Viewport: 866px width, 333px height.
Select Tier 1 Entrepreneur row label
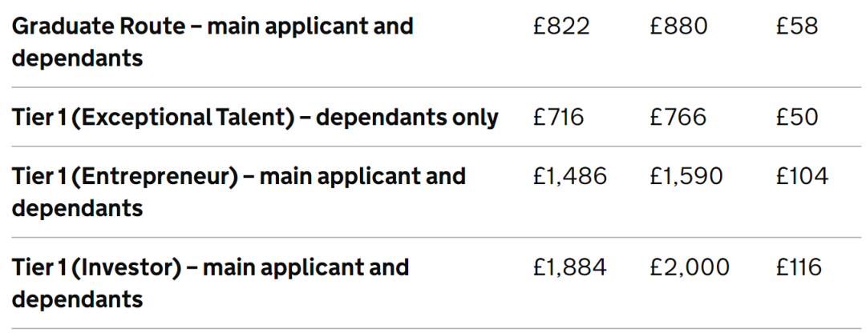(239, 192)
